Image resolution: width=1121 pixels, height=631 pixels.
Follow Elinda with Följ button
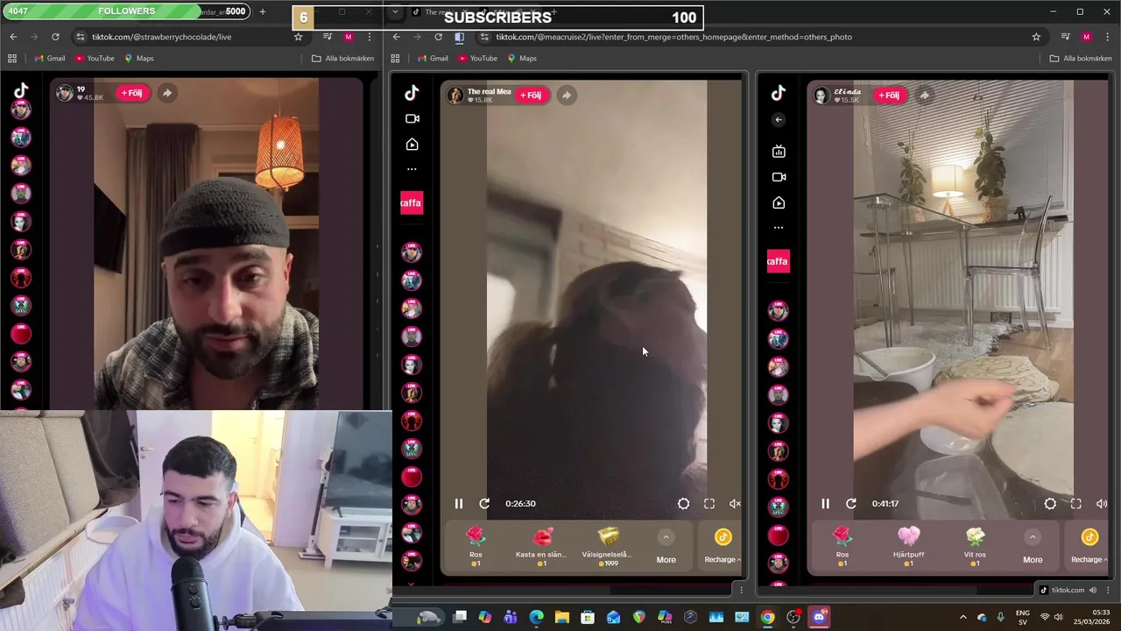pos(888,95)
